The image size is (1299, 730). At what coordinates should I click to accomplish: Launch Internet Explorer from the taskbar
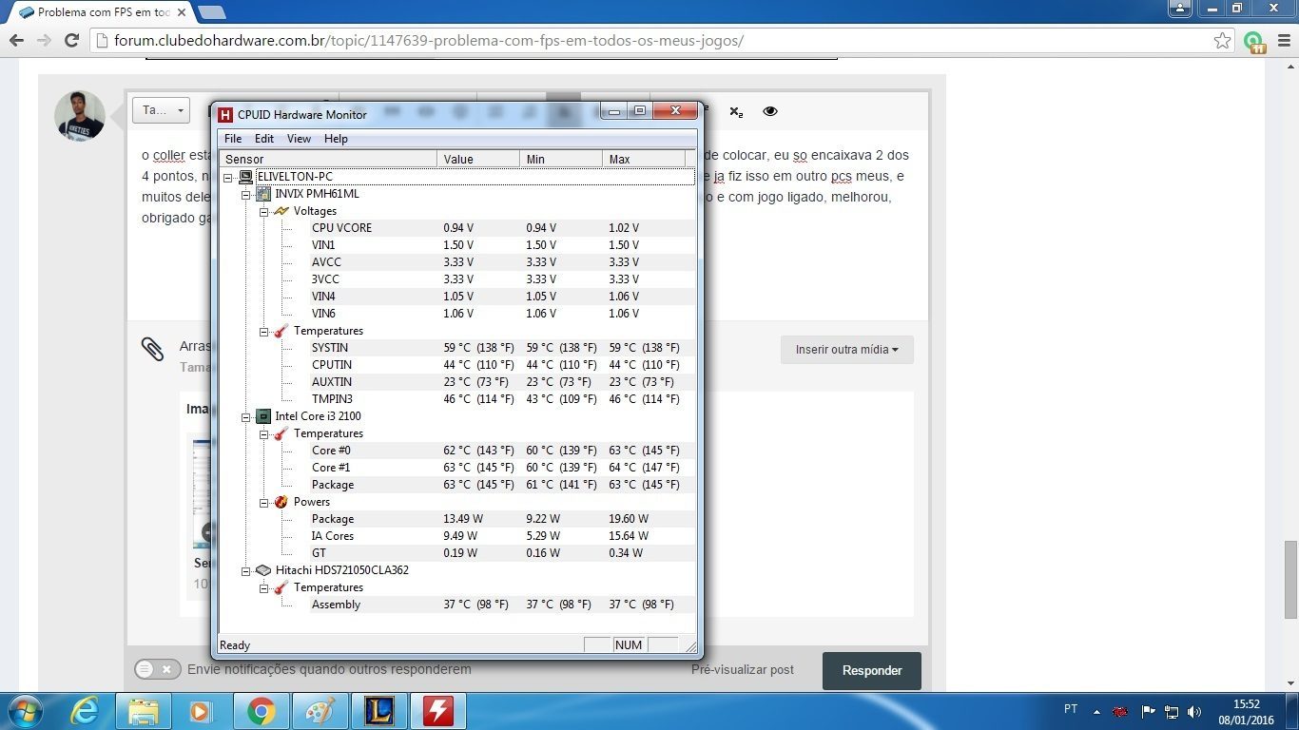click(85, 711)
